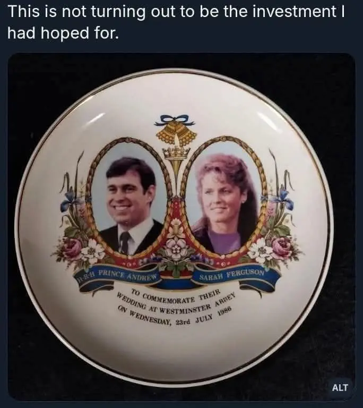This screenshot has width=363, height=408.
Task: Open the ALT description badge on image
Action: (340, 387)
